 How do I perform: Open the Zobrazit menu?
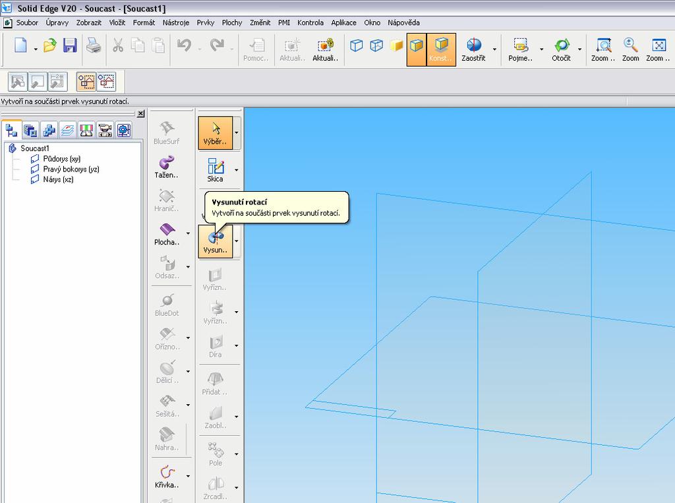89,23
